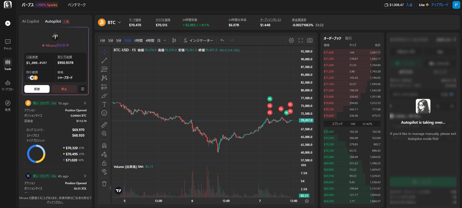Click the TradingView logo on chart
The width and height of the screenshot is (462, 208).
coord(119,190)
